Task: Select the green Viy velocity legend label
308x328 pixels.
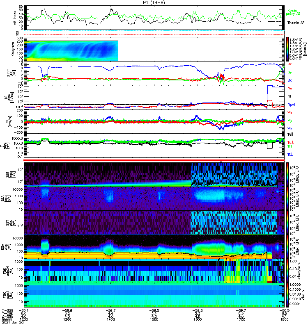Action: coord(290,121)
